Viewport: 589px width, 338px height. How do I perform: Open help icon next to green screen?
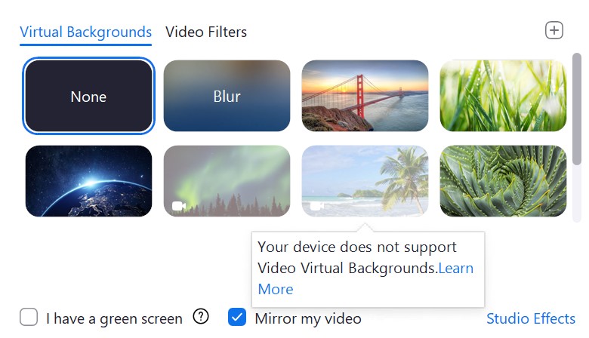(201, 317)
